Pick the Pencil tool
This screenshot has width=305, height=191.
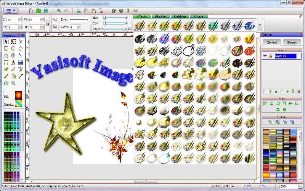pyautogui.click(x=13, y=69)
